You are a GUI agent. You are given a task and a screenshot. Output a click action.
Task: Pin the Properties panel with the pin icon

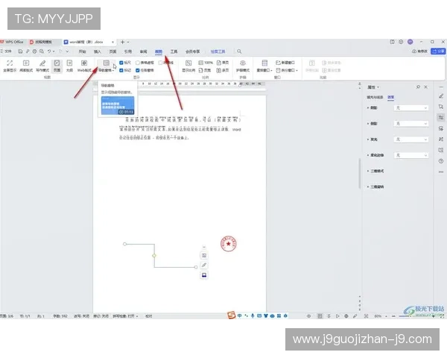tap(417, 87)
